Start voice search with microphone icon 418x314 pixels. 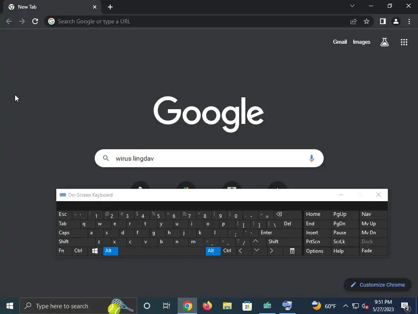click(x=311, y=158)
